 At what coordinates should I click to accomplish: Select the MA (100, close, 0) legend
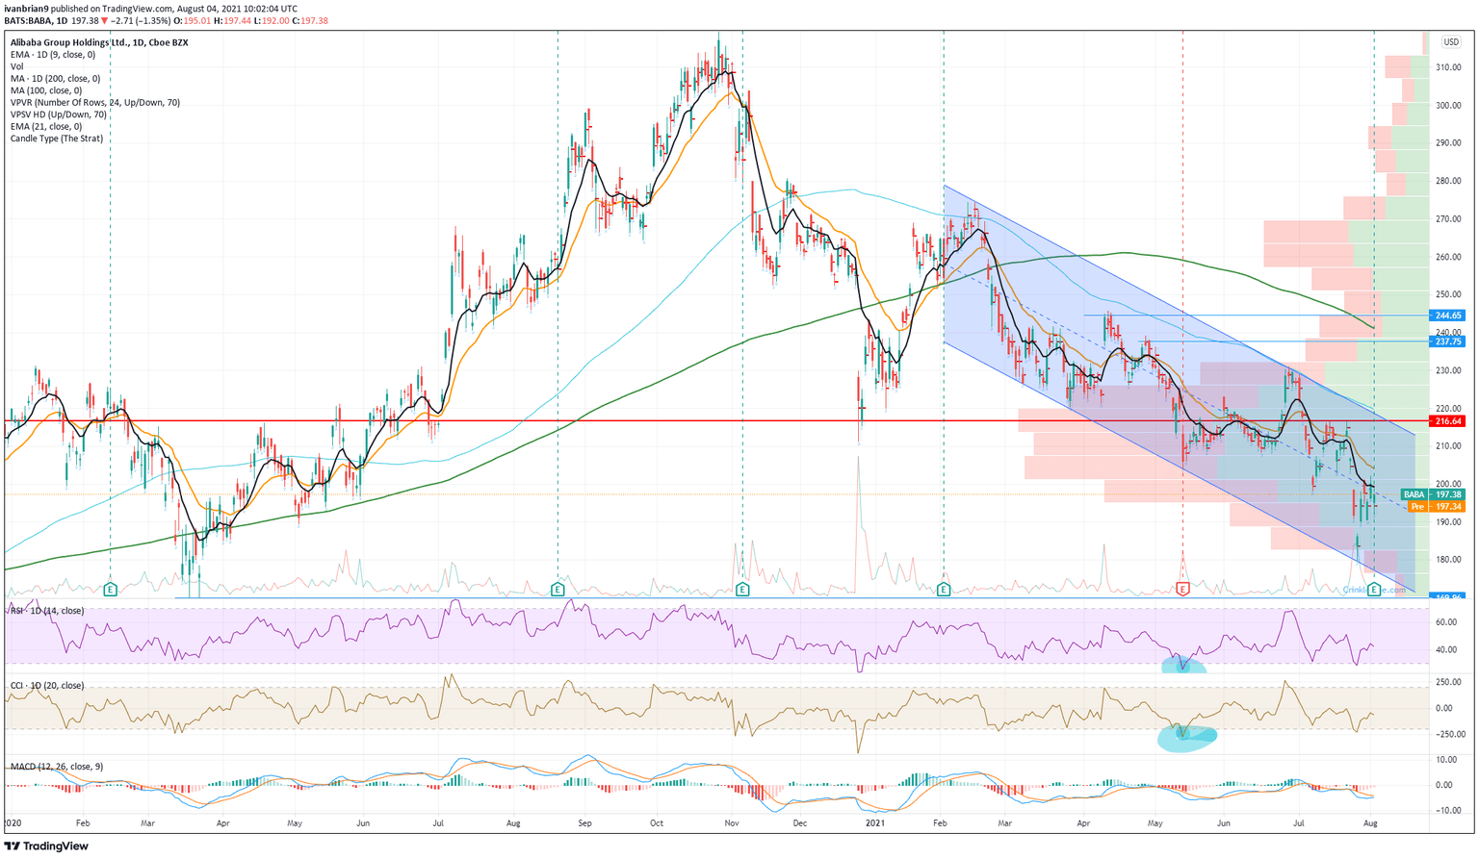pyautogui.click(x=46, y=90)
